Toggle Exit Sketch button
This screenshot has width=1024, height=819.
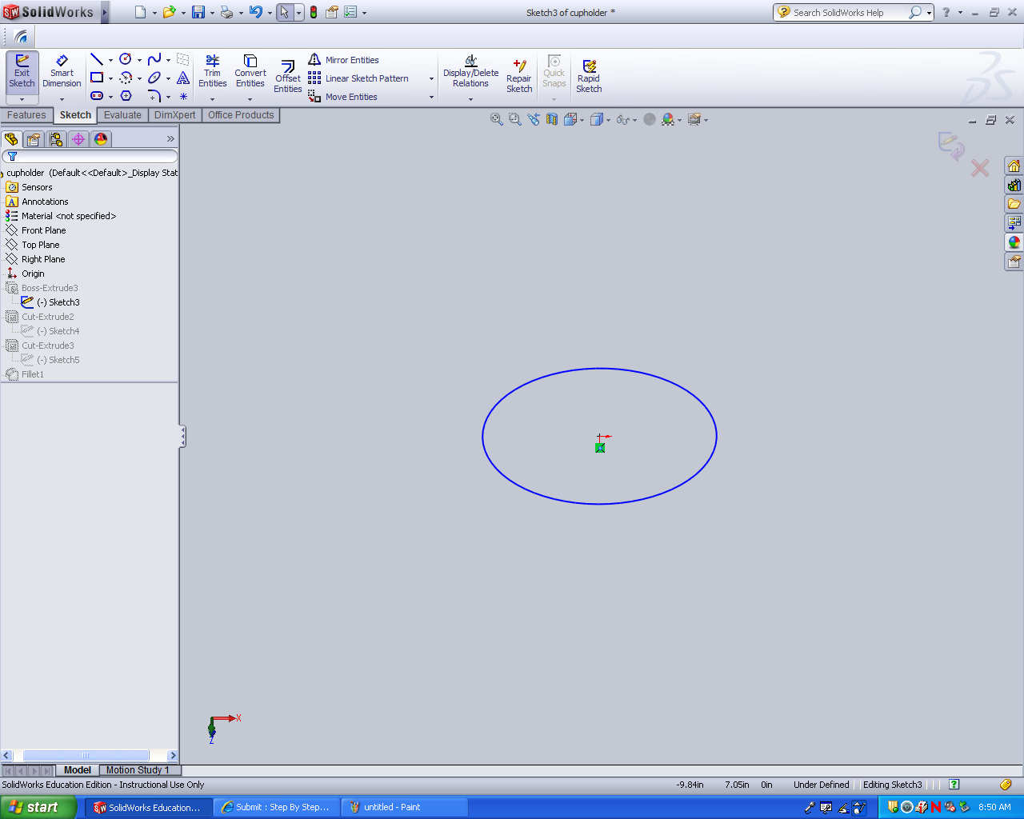pyautogui.click(x=22, y=71)
